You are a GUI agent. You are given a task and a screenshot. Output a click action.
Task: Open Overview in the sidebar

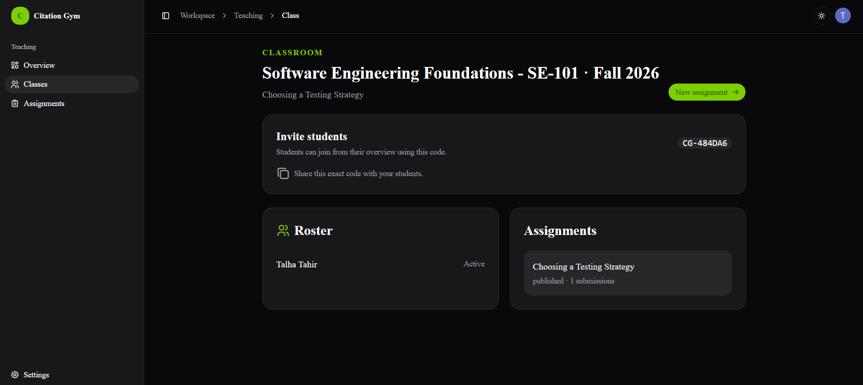[x=72, y=65]
